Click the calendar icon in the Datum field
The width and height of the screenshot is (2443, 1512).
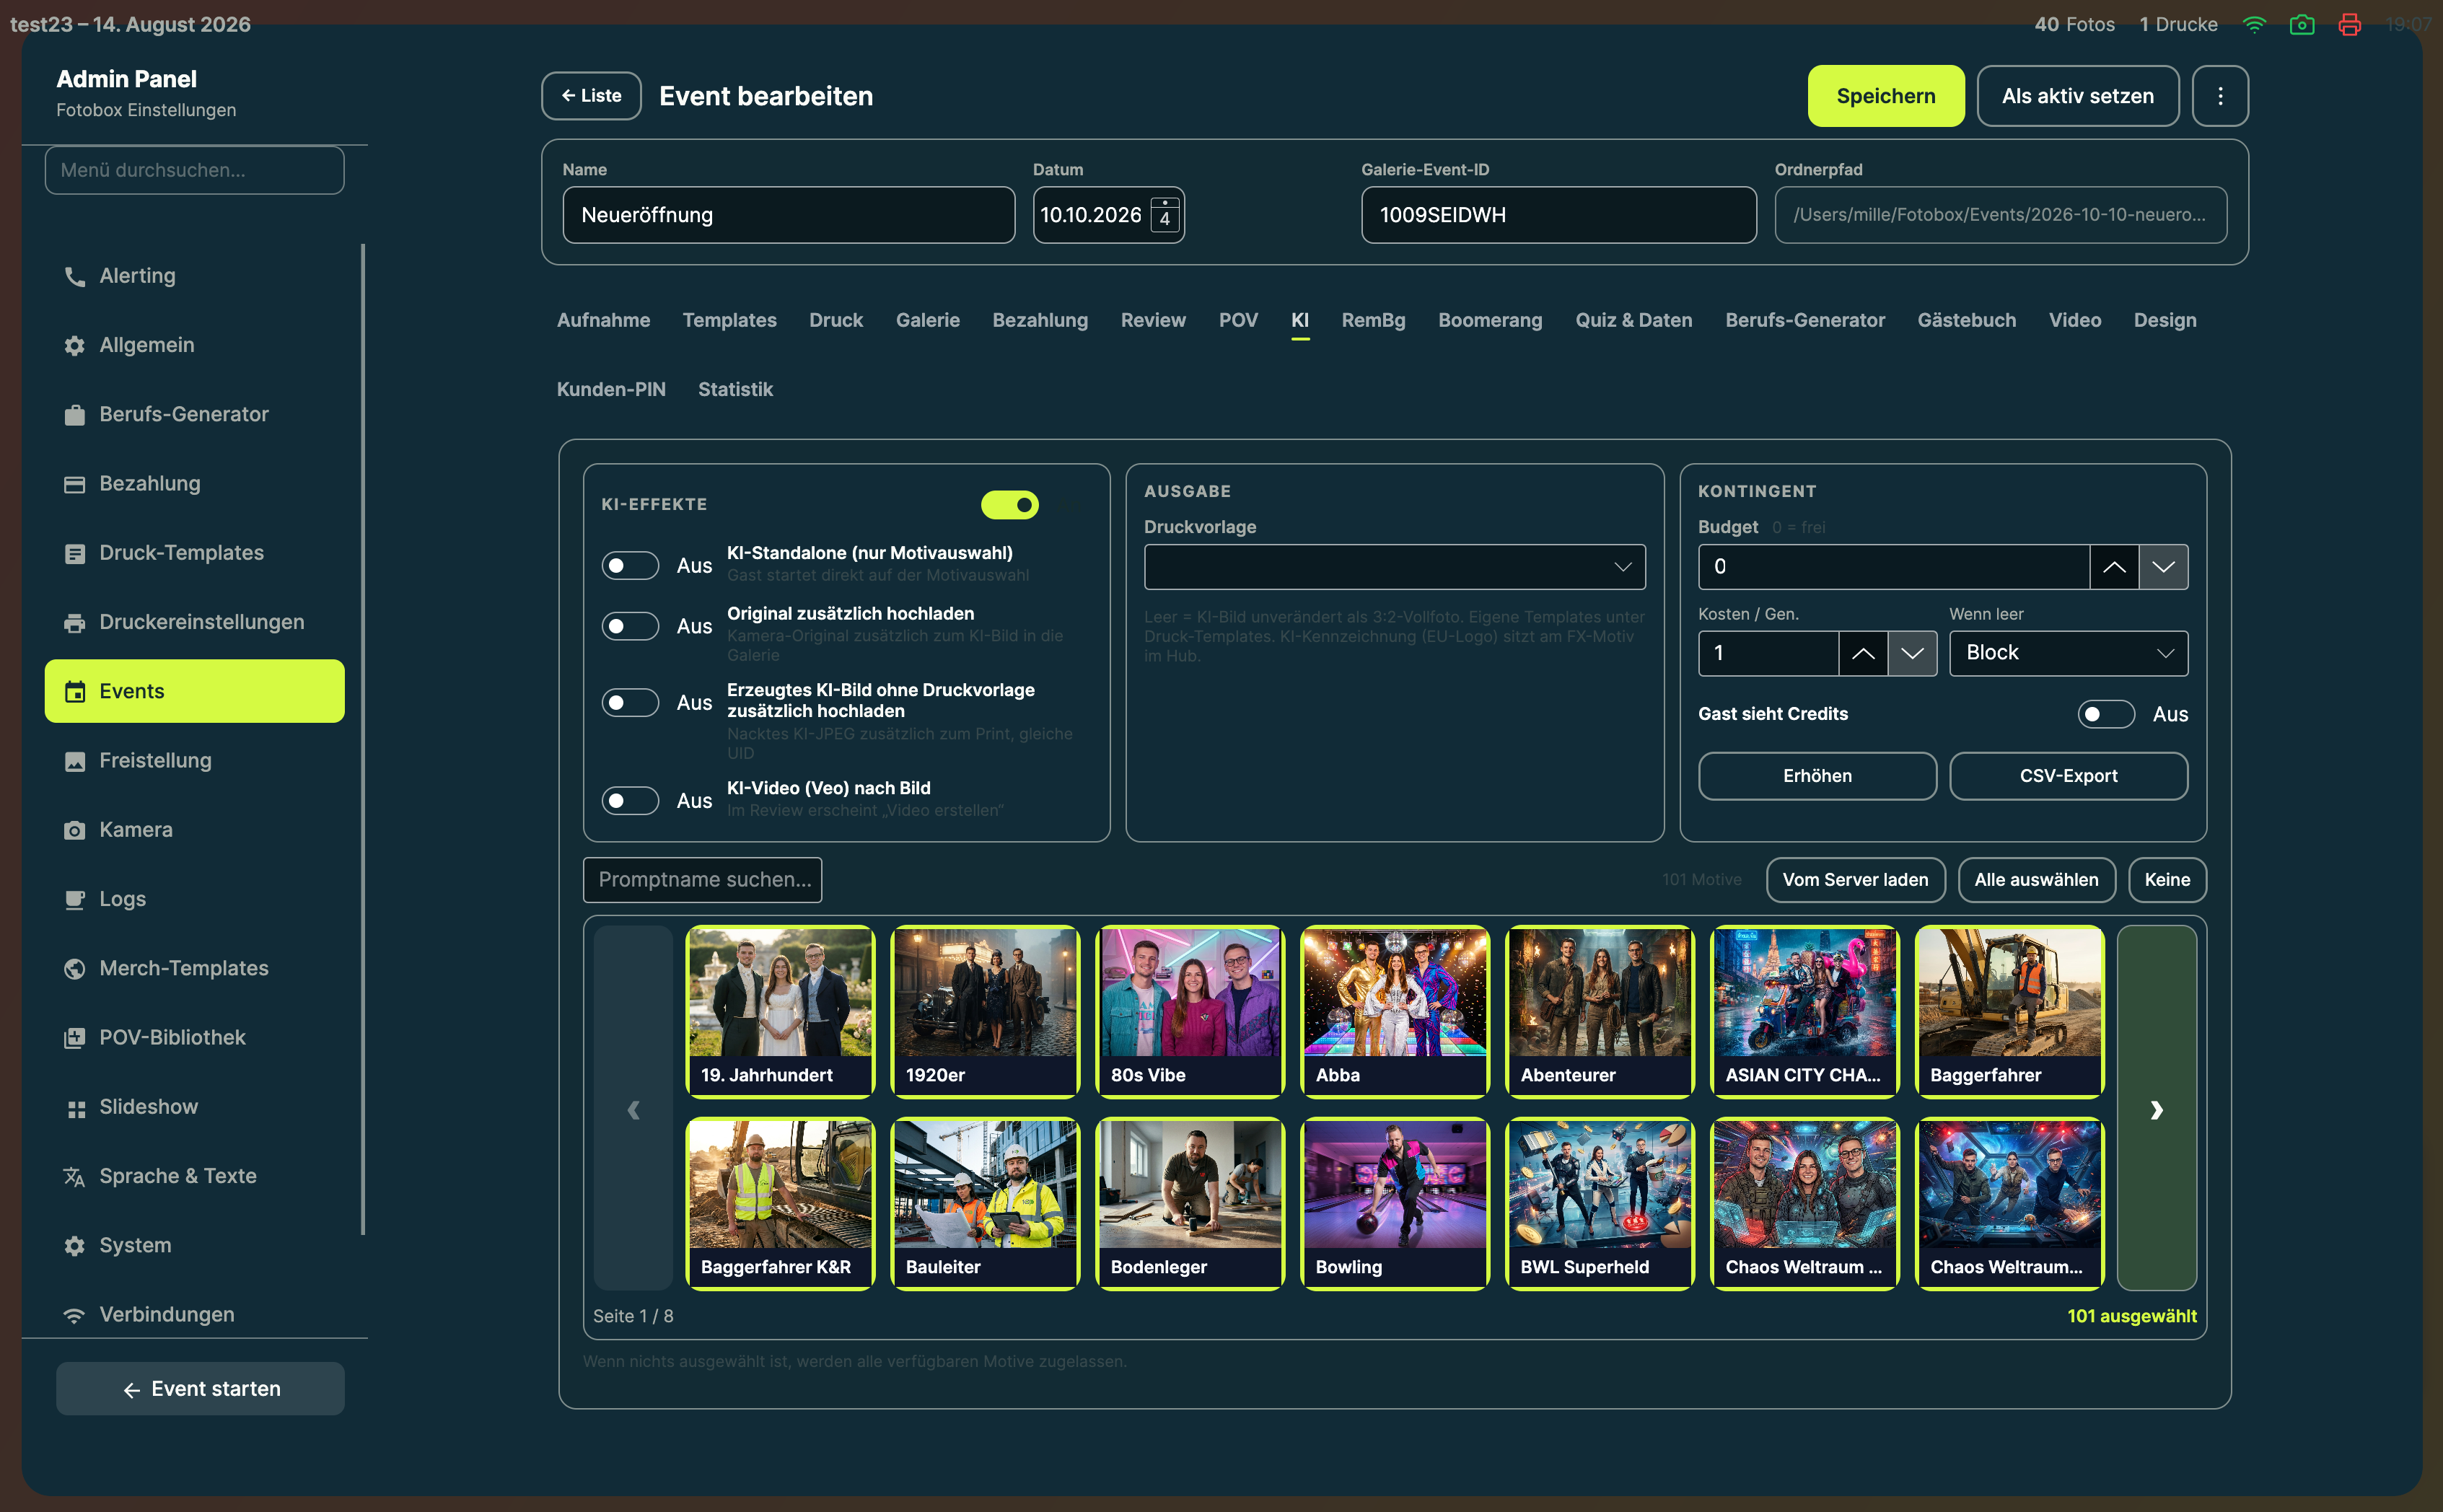pyautogui.click(x=1164, y=215)
